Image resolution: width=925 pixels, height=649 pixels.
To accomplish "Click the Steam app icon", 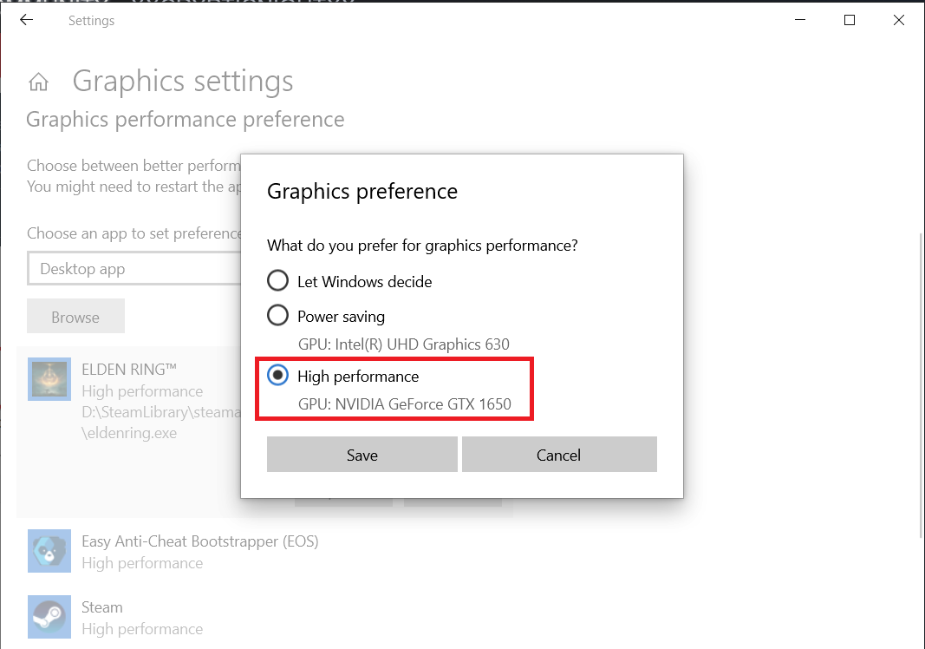I will pyautogui.click(x=49, y=617).
